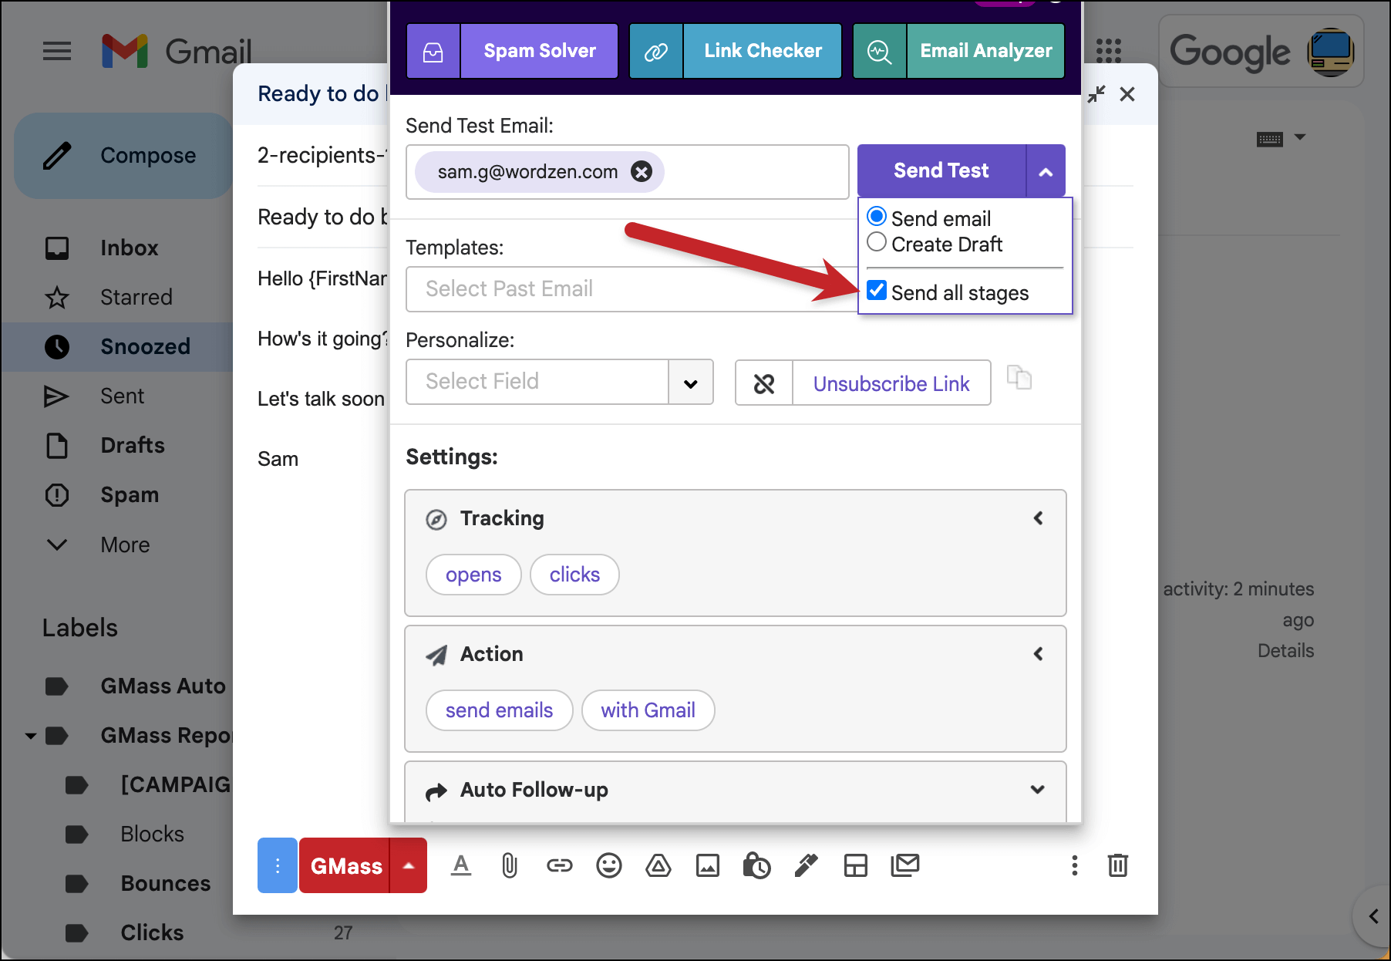Open the Select Field dropdown arrow
1391x961 pixels.
[x=691, y=383]
